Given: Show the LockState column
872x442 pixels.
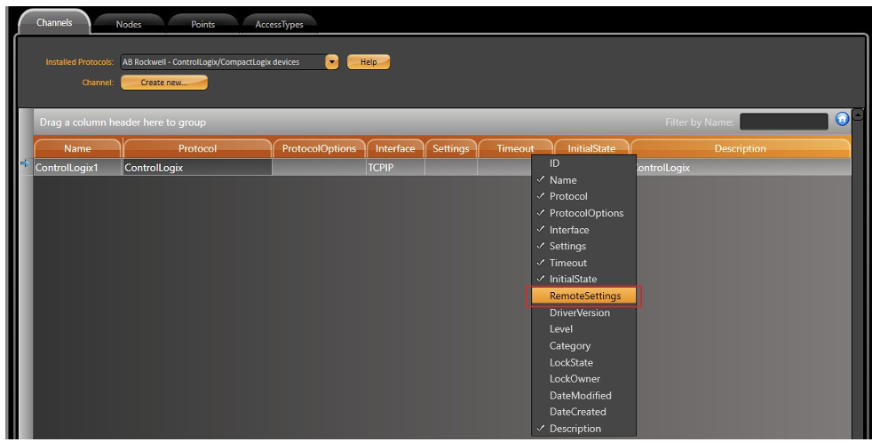Looking at the screenshot, I should (x=583, y=362).
